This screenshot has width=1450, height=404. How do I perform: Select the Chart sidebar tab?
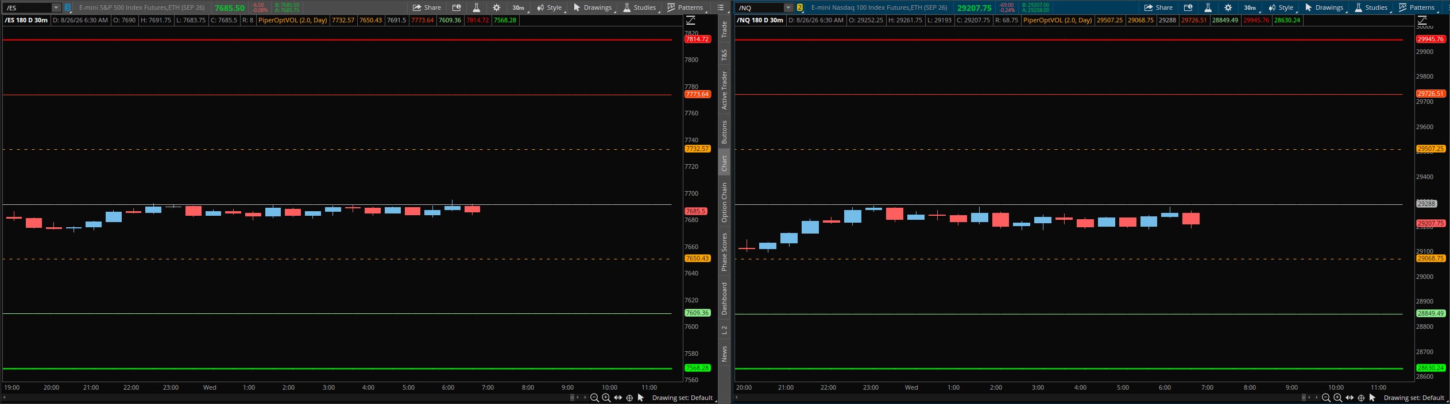point(724,163)
